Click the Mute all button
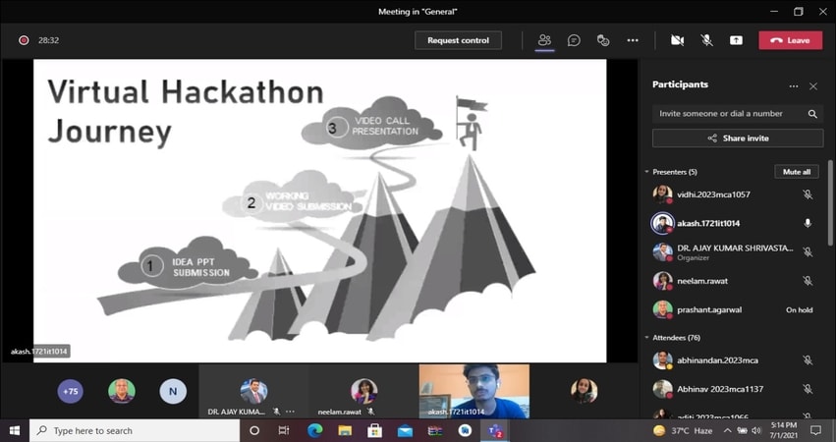Viewport: 836px width, 442px height. [x=796, y=172]
